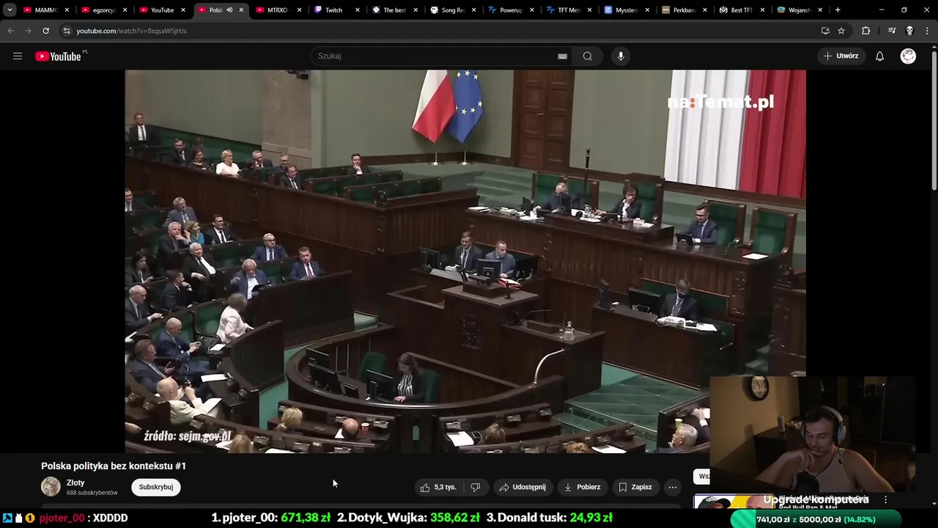Open the YouTube account avatar menu

click(908, 56)
